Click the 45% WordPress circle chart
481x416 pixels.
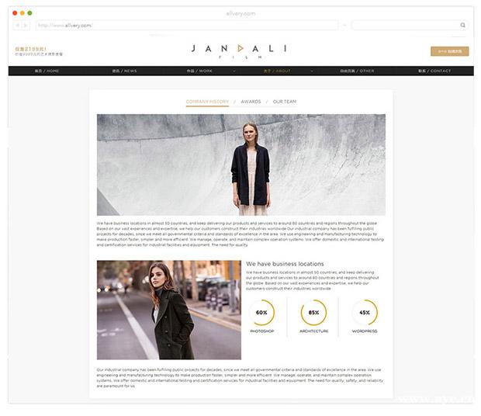click(x=365, y=313)
